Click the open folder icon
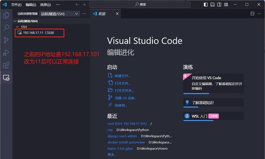Image resolution: width=265 pixels, height=159 pixels. 110,90
